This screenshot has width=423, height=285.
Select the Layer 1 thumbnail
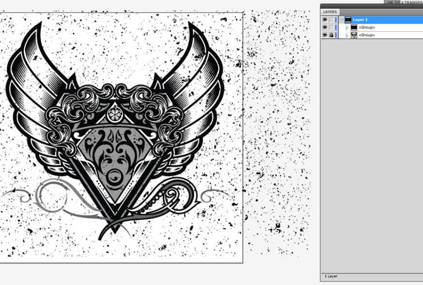pyautogui.click(x=349, y=20)
